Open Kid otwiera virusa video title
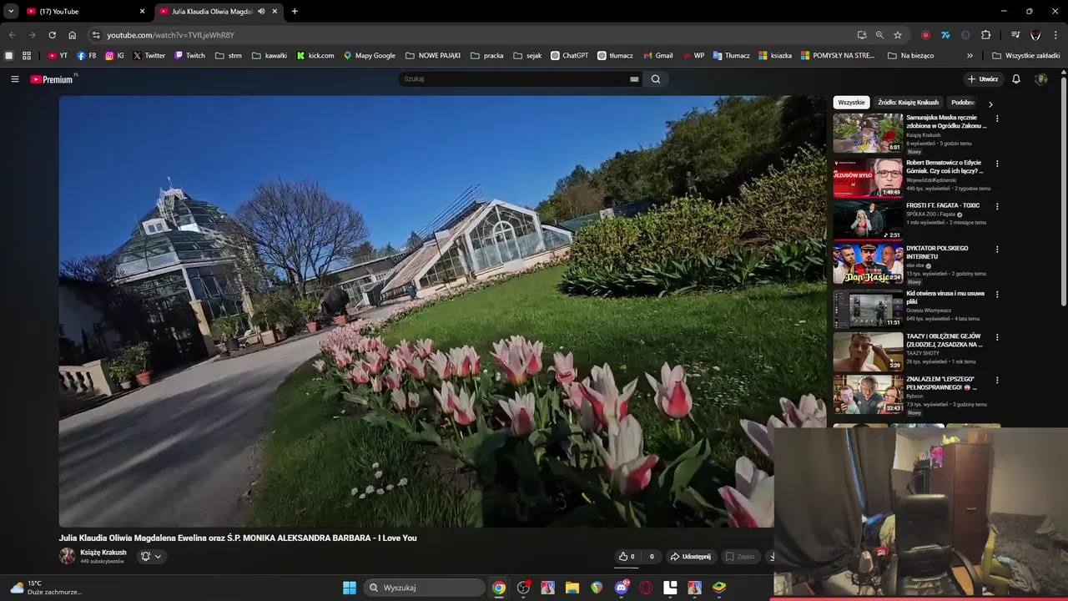The image size is (1068, 601). 945,298
